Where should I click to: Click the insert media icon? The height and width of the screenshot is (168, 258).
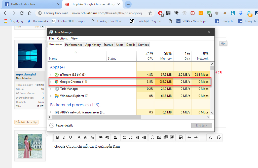pos(166,137)
